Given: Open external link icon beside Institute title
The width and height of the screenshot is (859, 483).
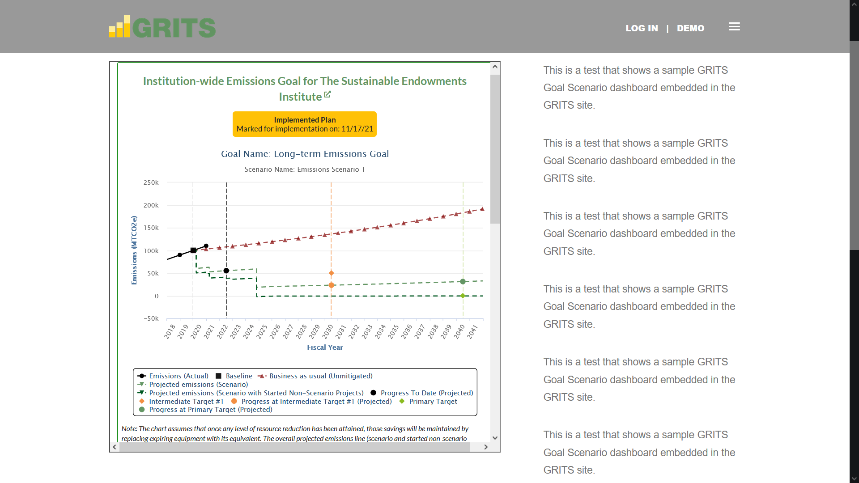Looking at the screenshot, I should (x=327, y=94).
